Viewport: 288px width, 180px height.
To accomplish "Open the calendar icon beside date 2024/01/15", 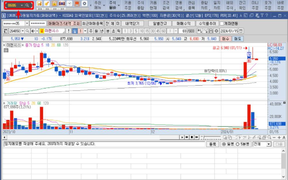I will coord(241,31).
